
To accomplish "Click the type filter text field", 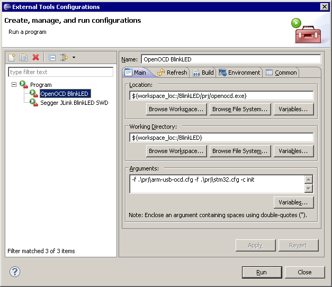I will [60, 72].
